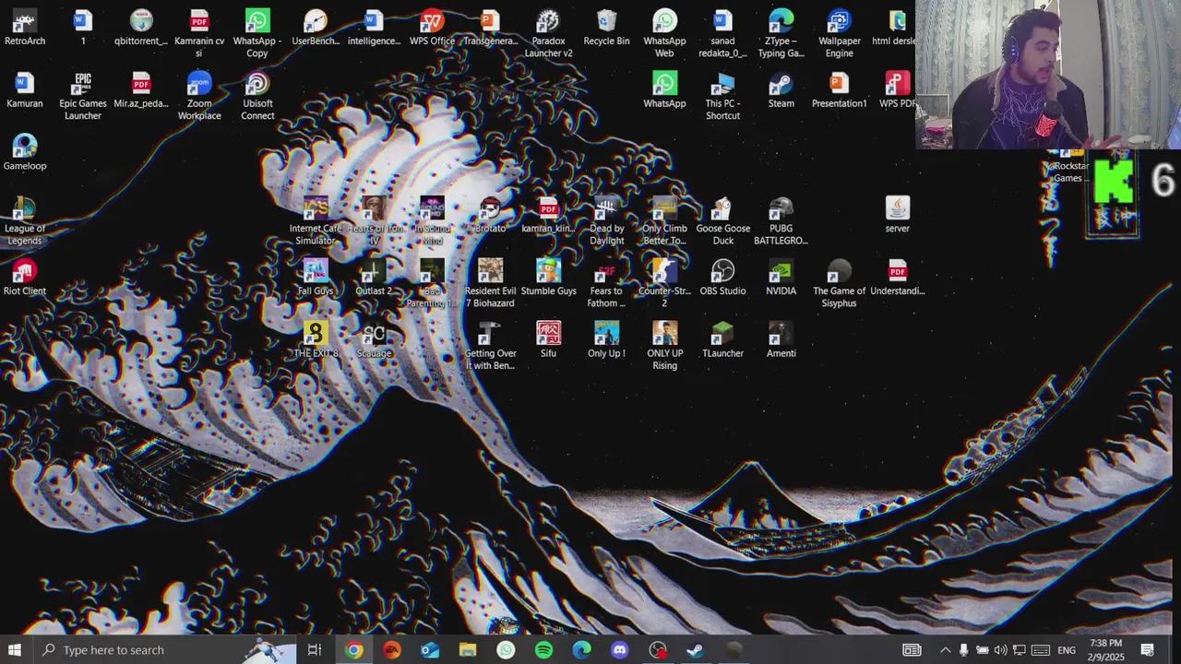Image resolution: width=1181 pixels, height=664 pixels.
Task: Open the Goose Goose Duck icon
Action: tap(722, 221)
